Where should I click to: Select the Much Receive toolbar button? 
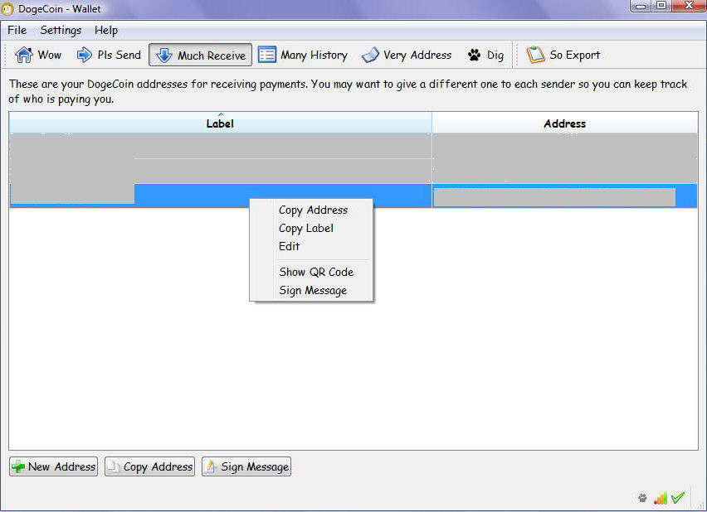200,56
